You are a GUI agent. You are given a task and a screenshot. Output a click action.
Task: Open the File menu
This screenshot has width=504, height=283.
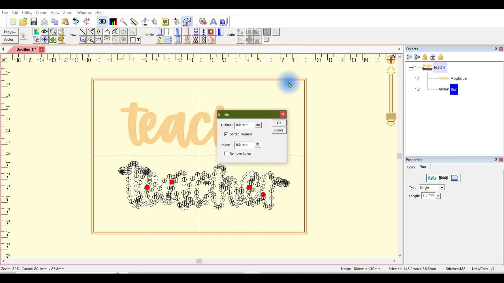(5, 12)
